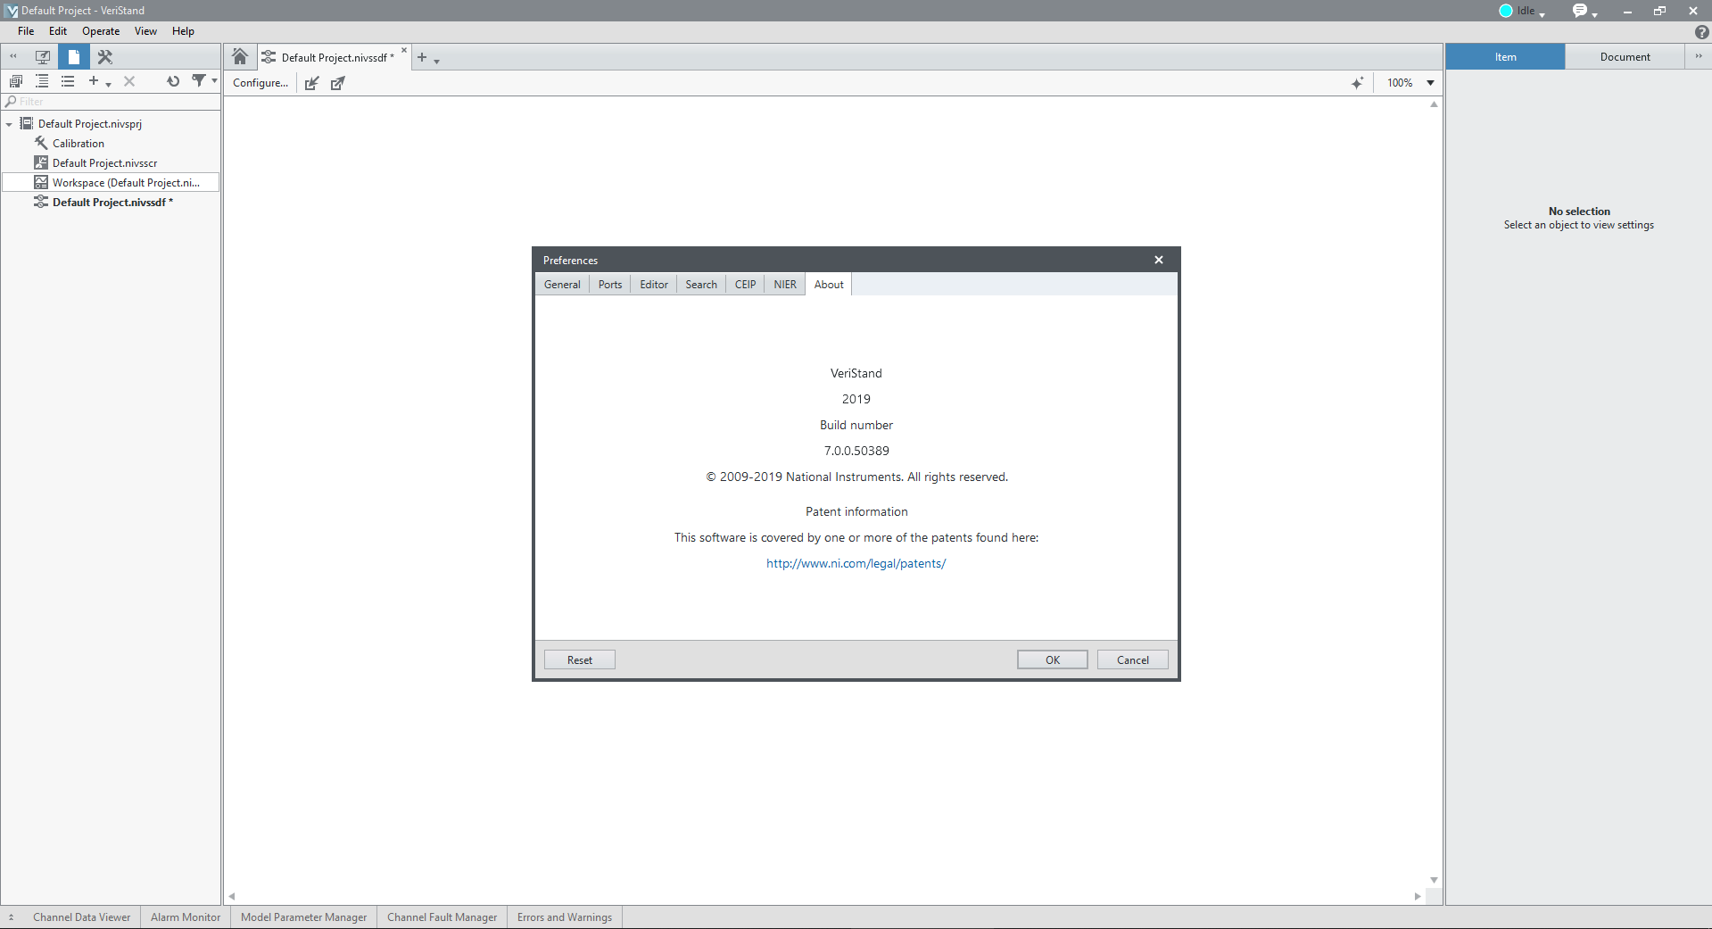The width and height of the screenshot is (1712, 929).
Task: Collapse the right configuration pane chevrons
Action: coord(1698,56)
